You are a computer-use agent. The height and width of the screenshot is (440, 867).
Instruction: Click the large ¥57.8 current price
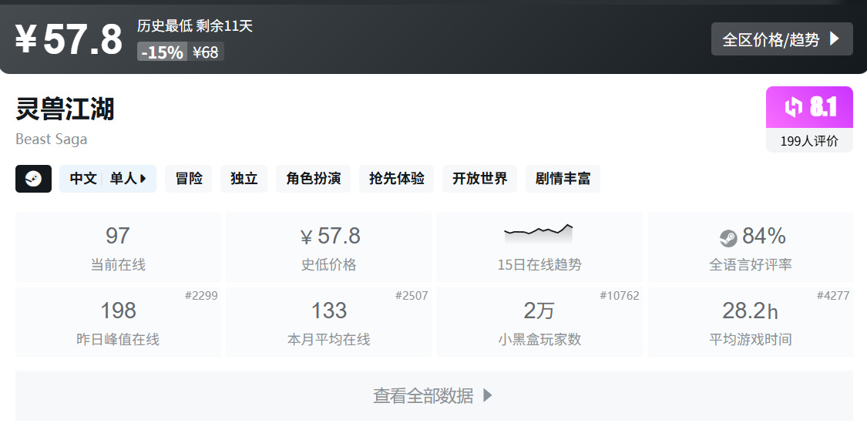(69, 39)
